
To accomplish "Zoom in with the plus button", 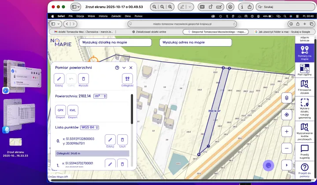I will (x=287, y=131).
